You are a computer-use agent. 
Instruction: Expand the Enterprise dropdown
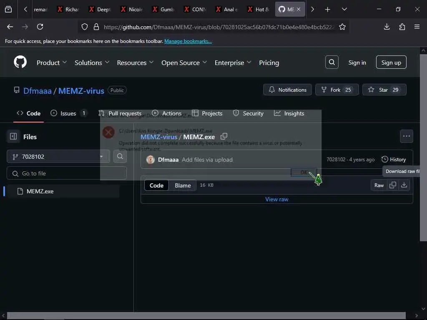click(x=233, y=62)
